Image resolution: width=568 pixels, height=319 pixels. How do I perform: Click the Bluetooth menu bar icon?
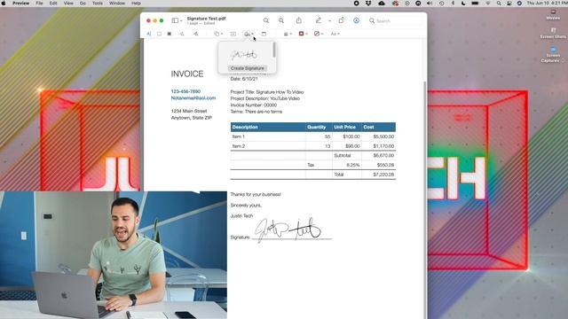tap(453, 4)
